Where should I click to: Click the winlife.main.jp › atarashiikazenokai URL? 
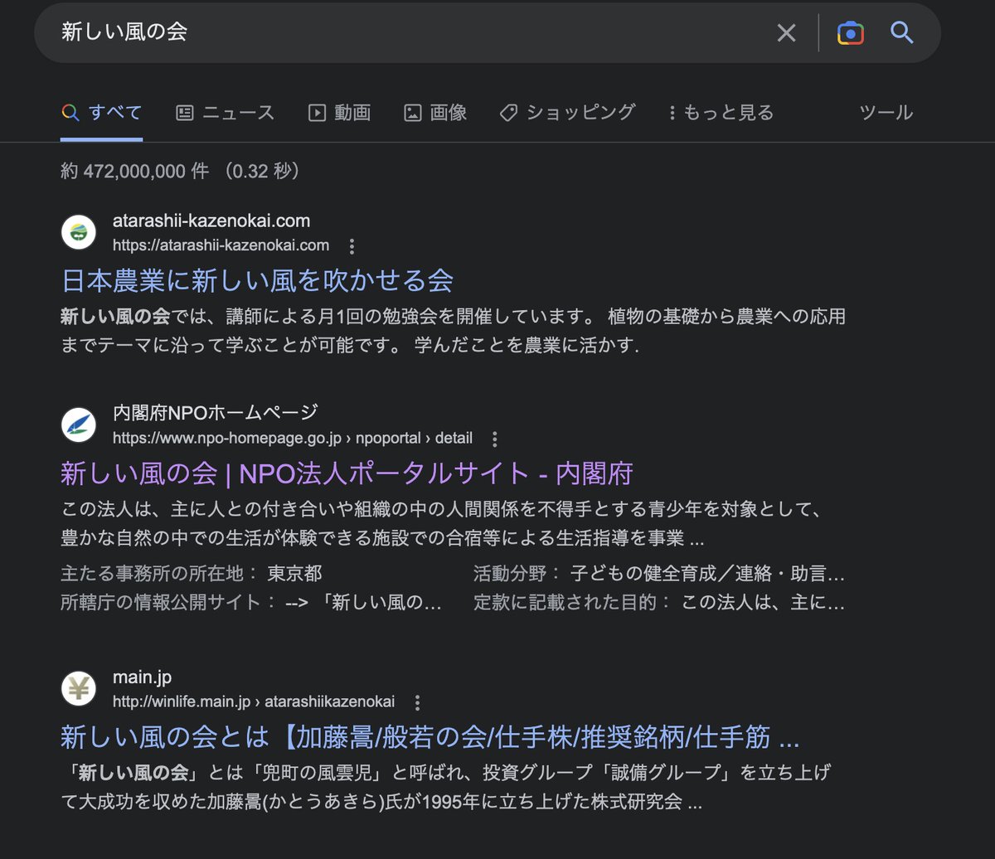[254, 701]
